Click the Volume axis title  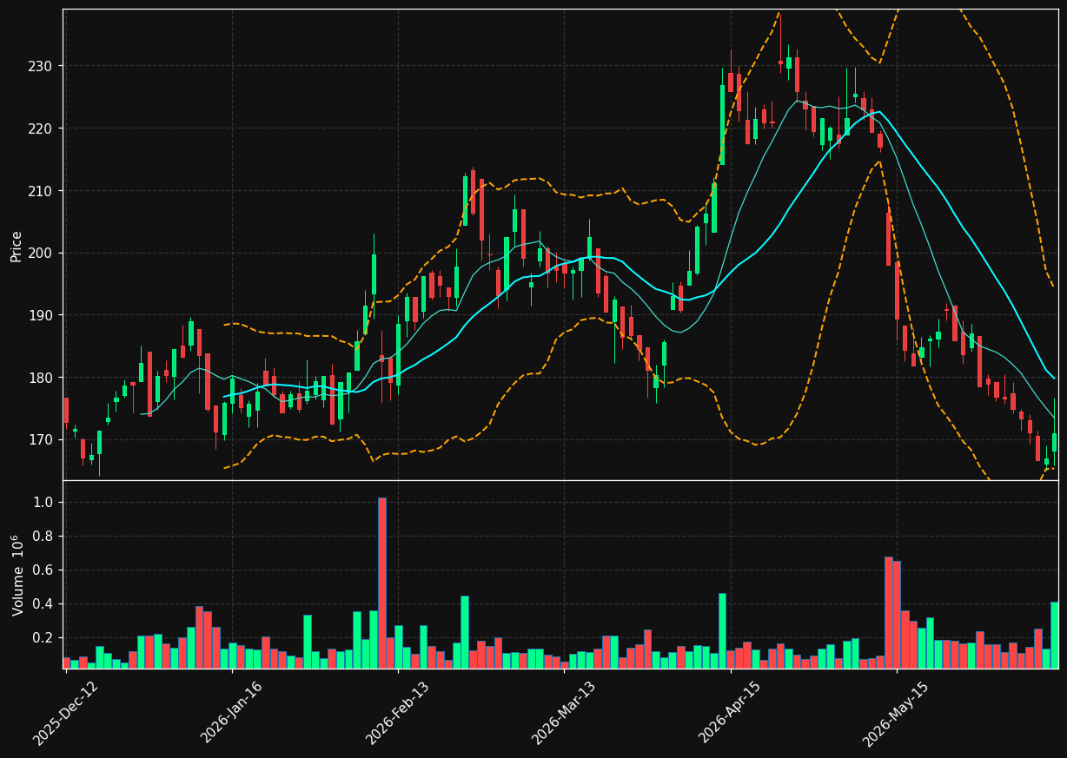[x=17, y=575]
